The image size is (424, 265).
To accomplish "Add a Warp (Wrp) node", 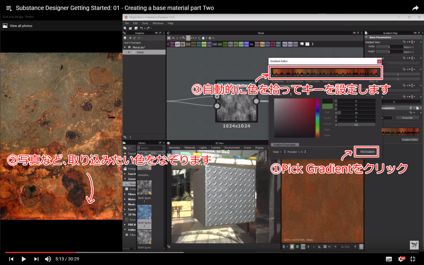I will (x=278, y=44).
